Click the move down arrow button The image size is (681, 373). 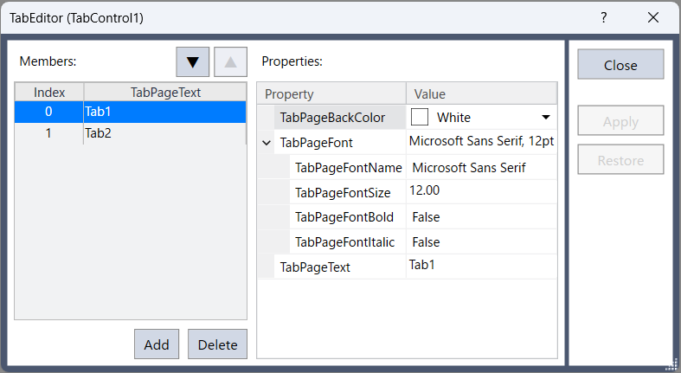click(x=193, y=62)
